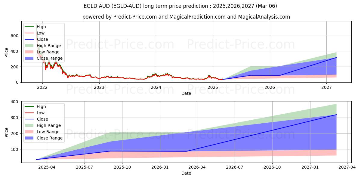Click the 2026 tick label on top x-axis

click(x=270, y=88)
